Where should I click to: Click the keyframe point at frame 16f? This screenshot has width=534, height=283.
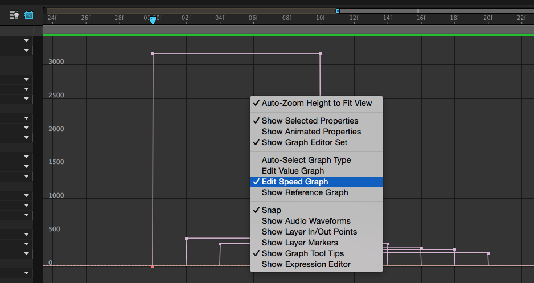point(421,248)
